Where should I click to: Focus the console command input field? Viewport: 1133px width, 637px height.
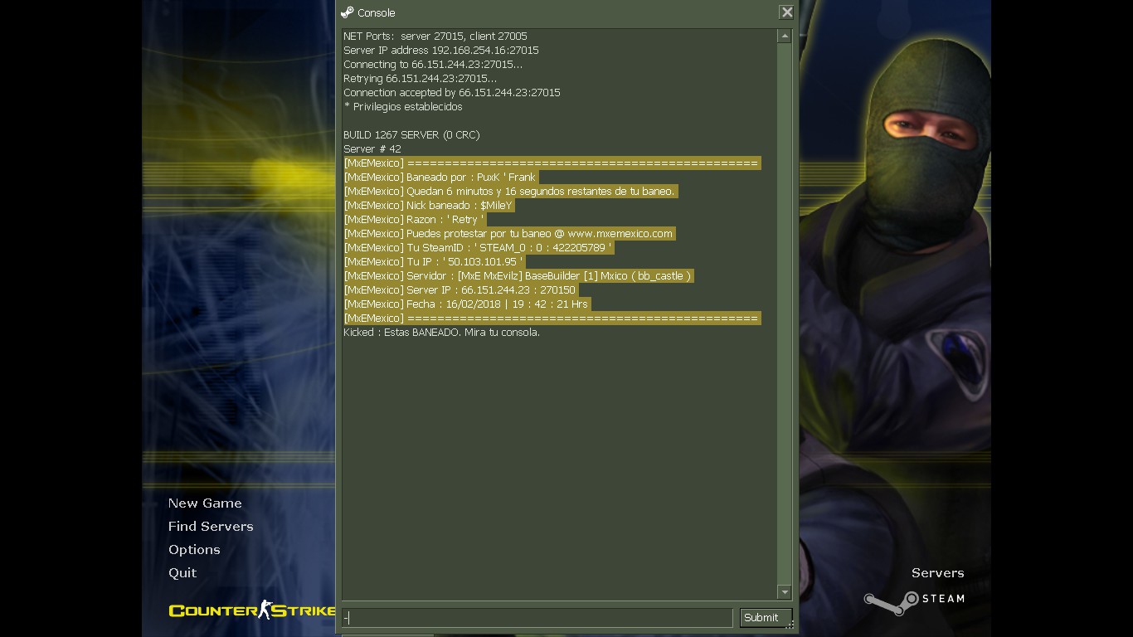537,618
